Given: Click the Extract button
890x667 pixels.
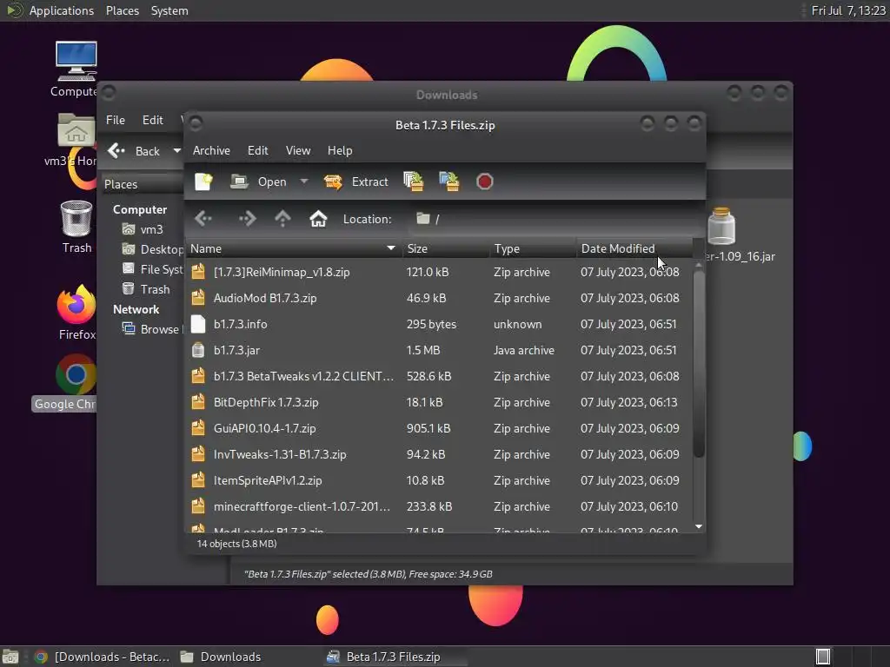Looking at the screenshot, I should [x=355, y=182].
